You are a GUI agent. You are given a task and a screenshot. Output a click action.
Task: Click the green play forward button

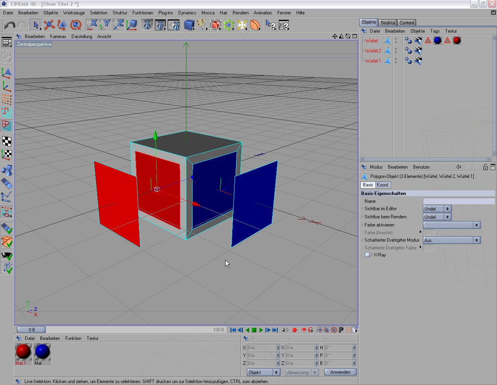click(x=261, y=330)
